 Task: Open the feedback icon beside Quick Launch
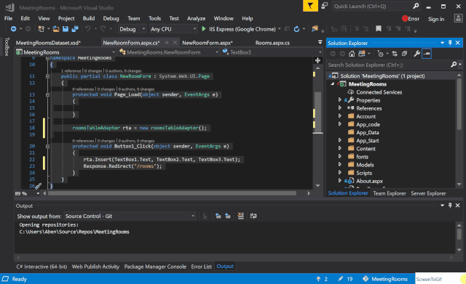pyautogui.click(x=325, y=6)
